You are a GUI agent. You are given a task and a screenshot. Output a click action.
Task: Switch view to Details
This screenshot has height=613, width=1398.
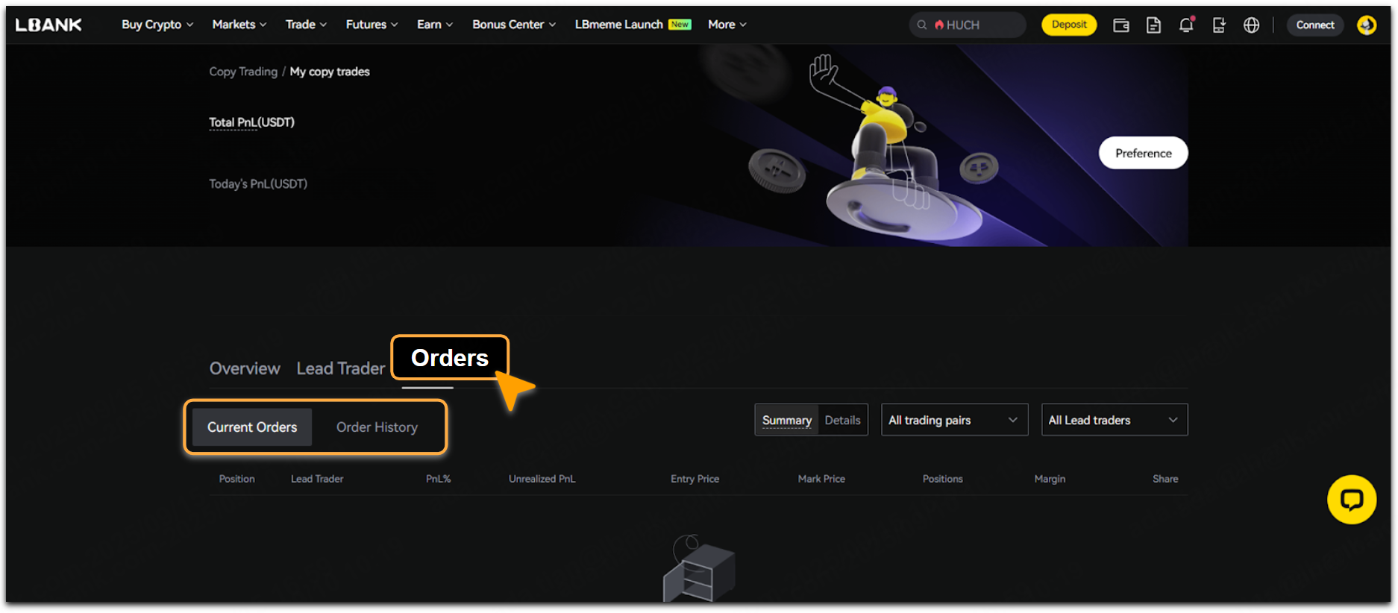(x=842, y=421)
